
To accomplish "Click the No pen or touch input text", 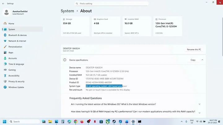I will [x=108, y=90].
